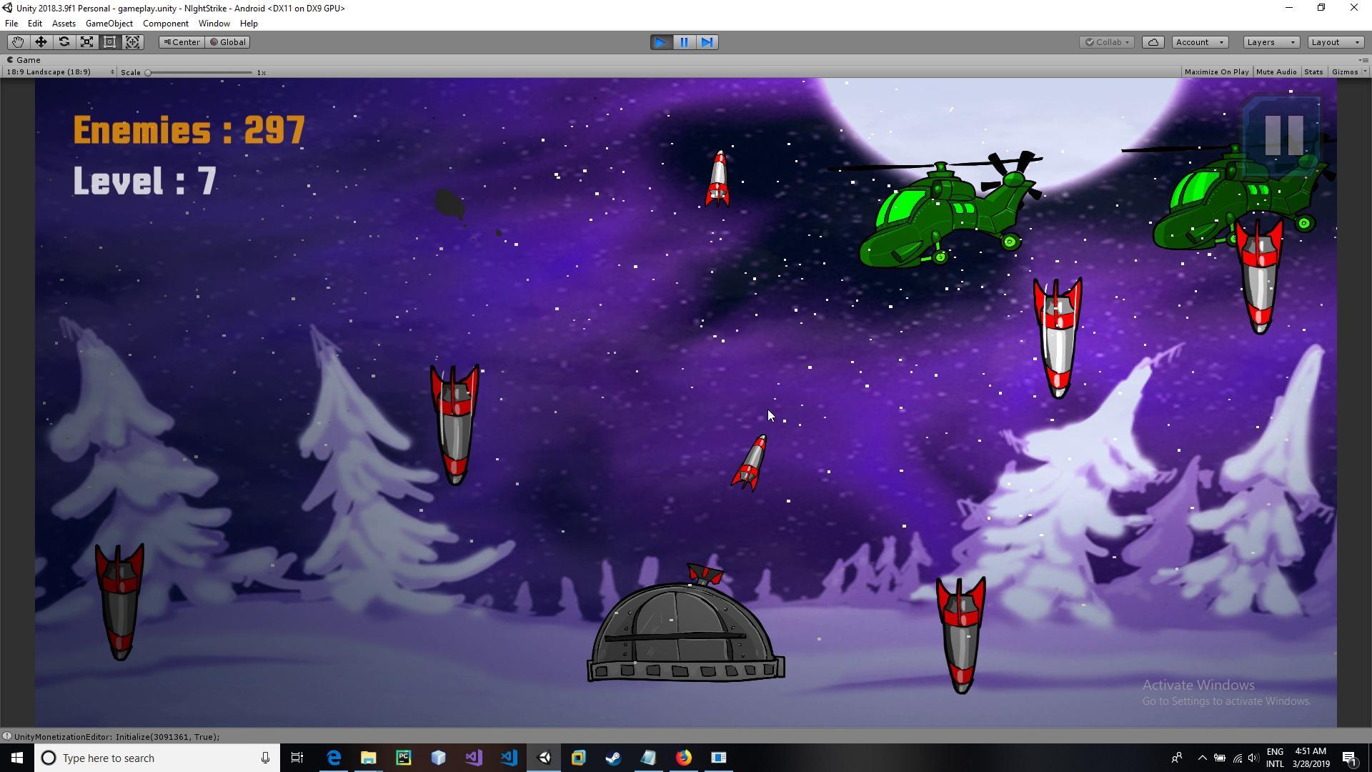Mute audio in the Game view
Screen dimensions: 1372x772
pos(1276,71)
